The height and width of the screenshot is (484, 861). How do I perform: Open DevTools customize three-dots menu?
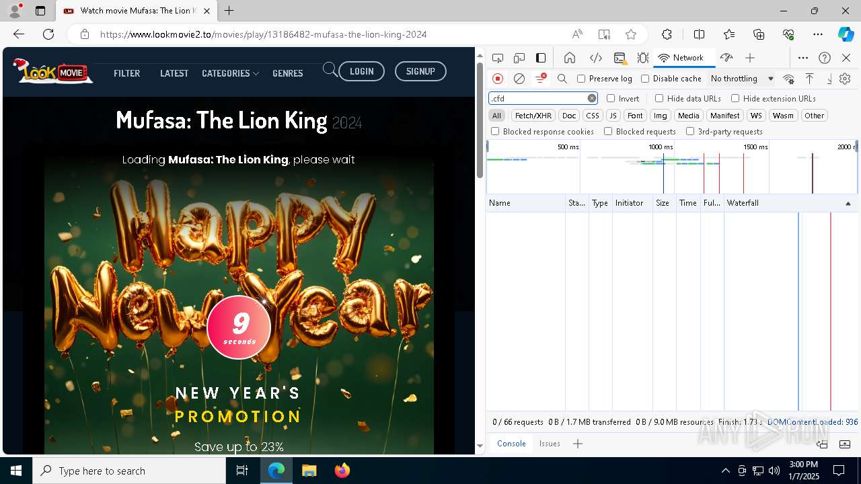pos(803,58)
